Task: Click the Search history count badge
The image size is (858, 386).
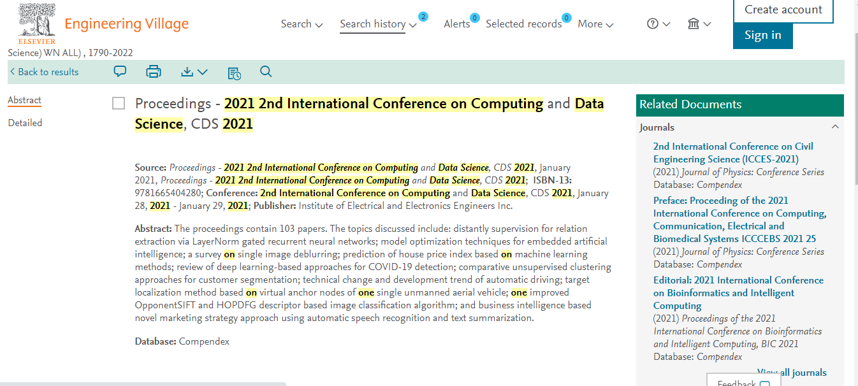Action: (x=423, y=17)
